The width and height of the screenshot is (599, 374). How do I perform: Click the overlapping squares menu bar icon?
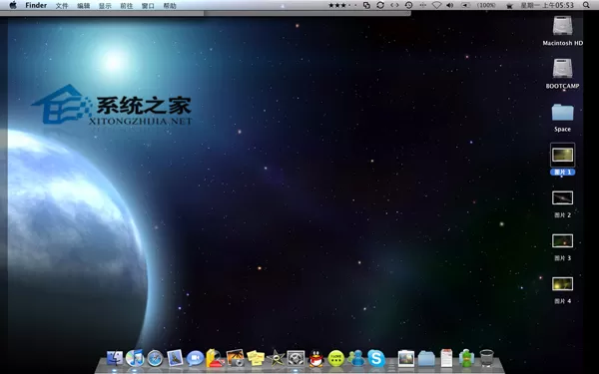[x=366, y=5]
